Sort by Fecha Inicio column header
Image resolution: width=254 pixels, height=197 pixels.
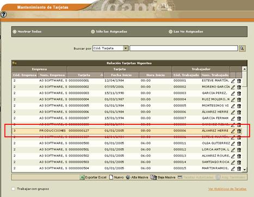pos(121,75)
